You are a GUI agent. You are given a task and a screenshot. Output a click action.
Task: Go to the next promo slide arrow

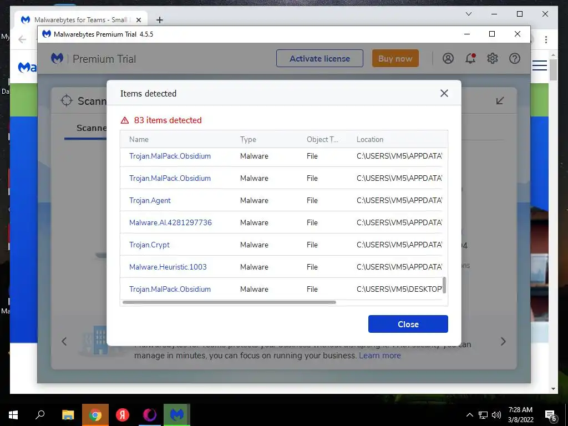point(503,341)
